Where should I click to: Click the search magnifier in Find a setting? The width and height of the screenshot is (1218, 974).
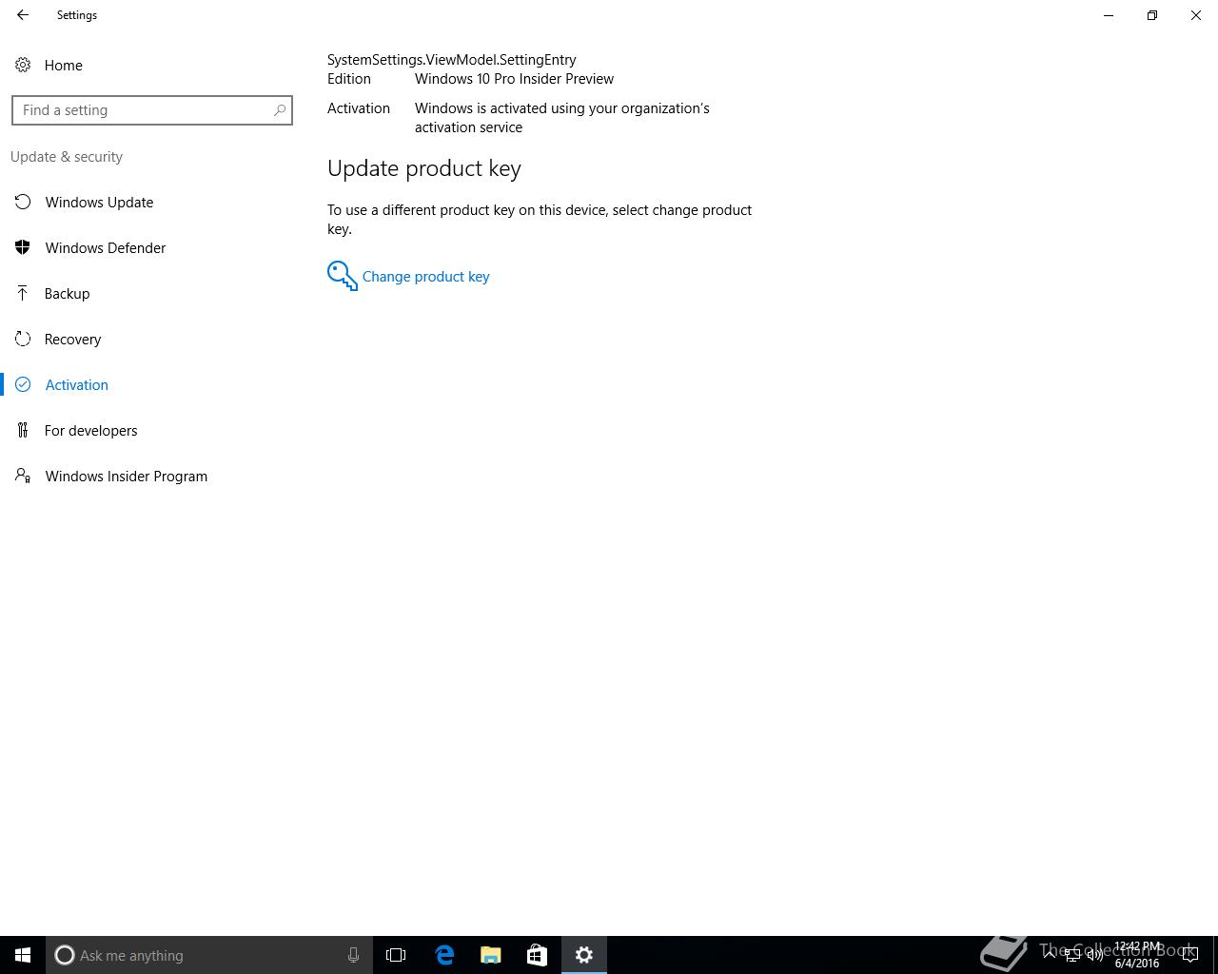click(280, 110)
